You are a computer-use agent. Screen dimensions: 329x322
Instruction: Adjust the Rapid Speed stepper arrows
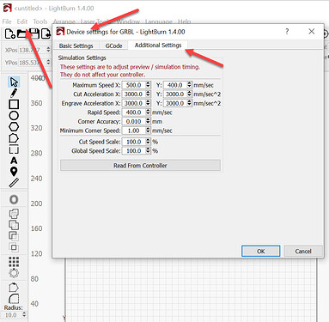pos(148,112)
